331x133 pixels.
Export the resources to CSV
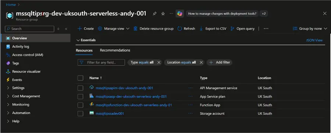tap(213, 29)
